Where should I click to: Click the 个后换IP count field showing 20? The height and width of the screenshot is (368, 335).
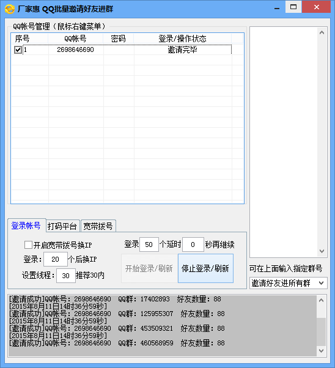point(56,259)
